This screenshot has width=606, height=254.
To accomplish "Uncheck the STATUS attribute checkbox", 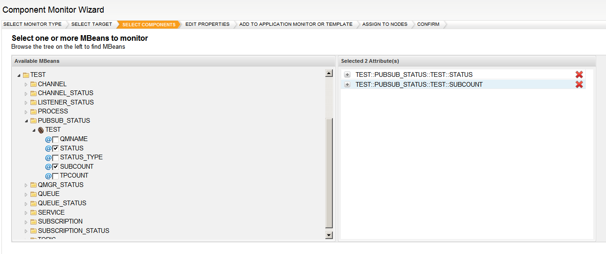I will click(x=55, y=149).
